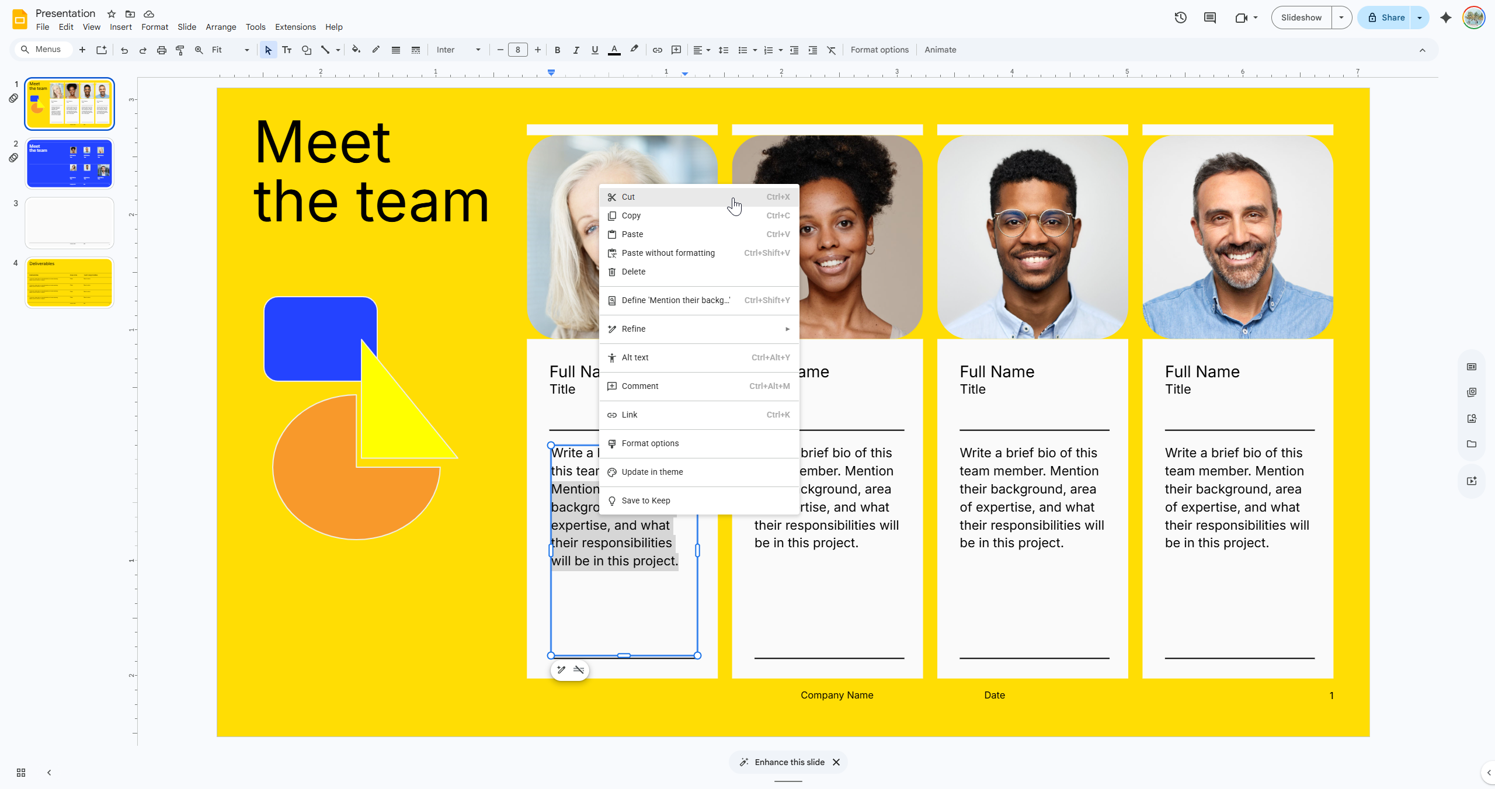Click the move to folder icon
Viewport: 1495px width, 789px height.
pos(130,14)
